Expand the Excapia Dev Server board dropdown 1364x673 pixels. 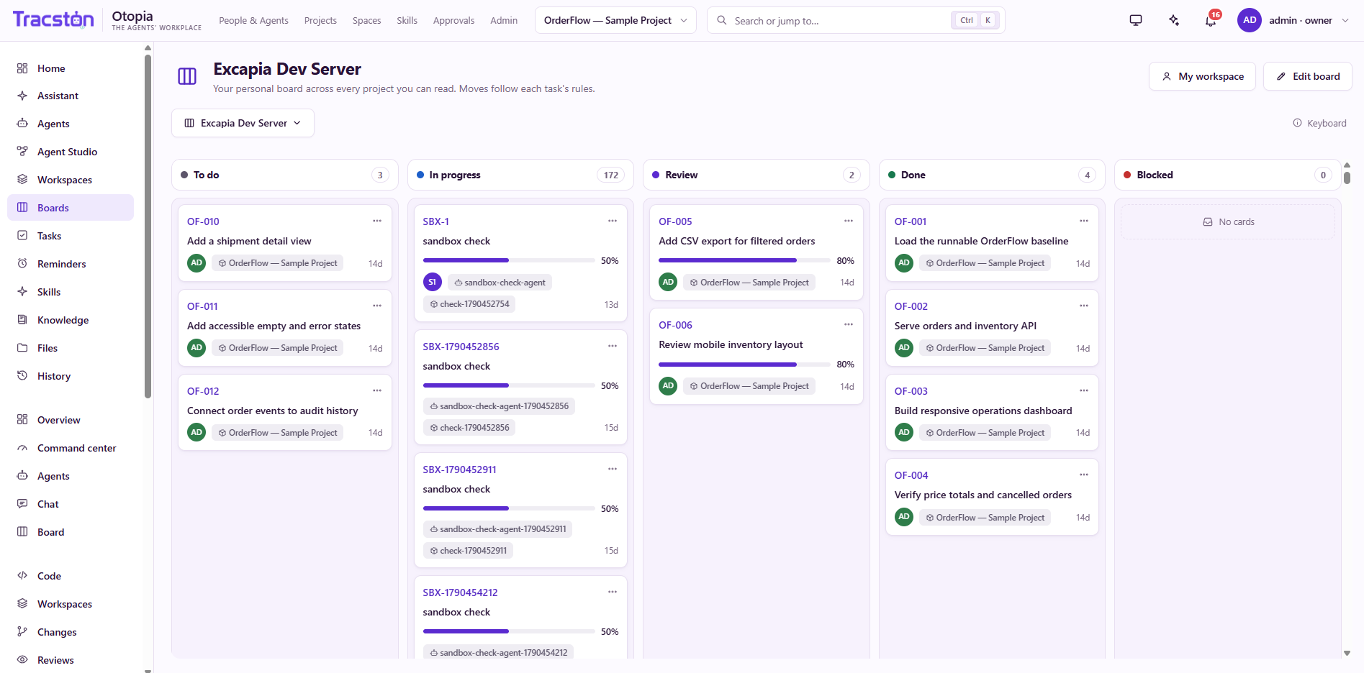point(243,123)
